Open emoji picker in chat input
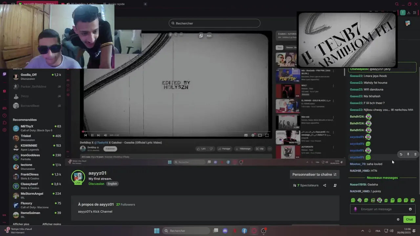The image size is (420, 236). (x=410, y=209)
